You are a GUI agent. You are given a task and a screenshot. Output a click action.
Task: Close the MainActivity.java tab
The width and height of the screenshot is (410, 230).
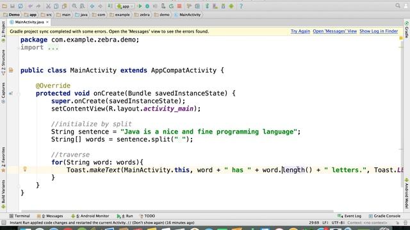click(47, 22)
